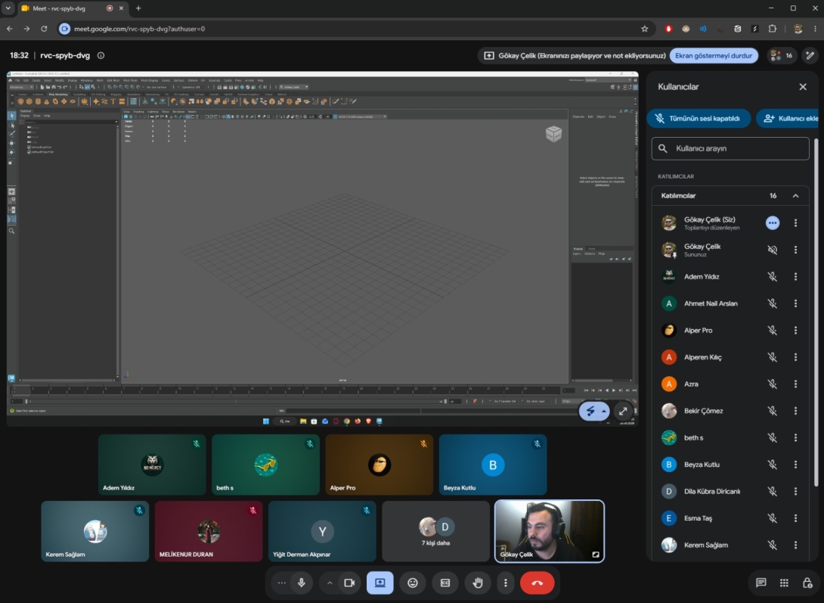Open audio settings arrow beside camera
The image size is (824, 603).
(x=330, y=583)
